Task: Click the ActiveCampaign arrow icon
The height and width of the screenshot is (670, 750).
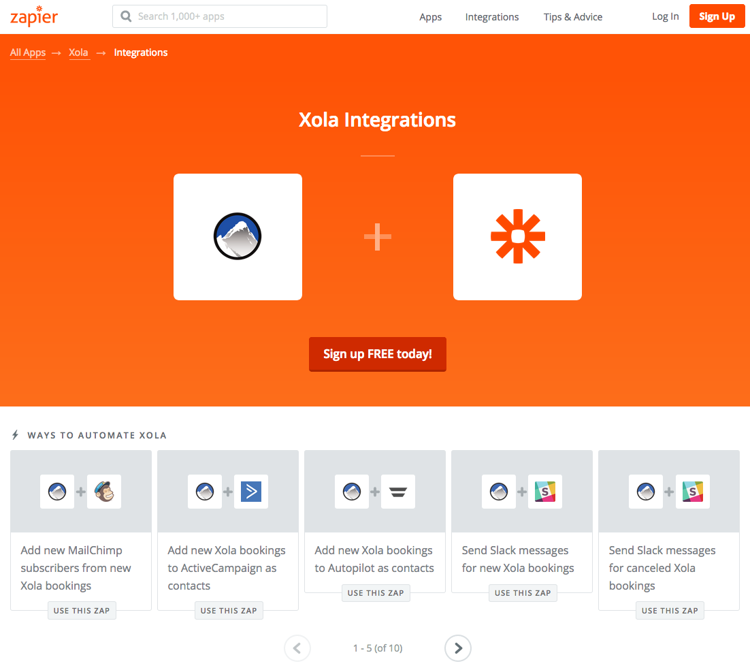Action: click(x=251, y=492)
